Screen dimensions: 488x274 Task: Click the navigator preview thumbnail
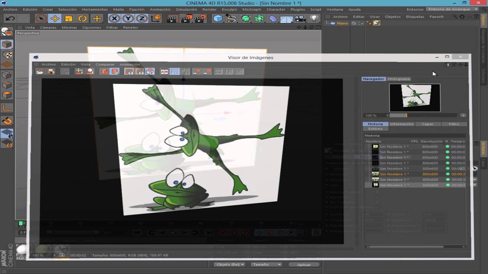(414, 98)
